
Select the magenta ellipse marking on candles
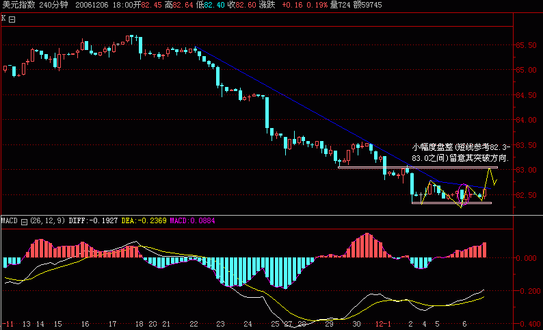click(x=464, y=194)
